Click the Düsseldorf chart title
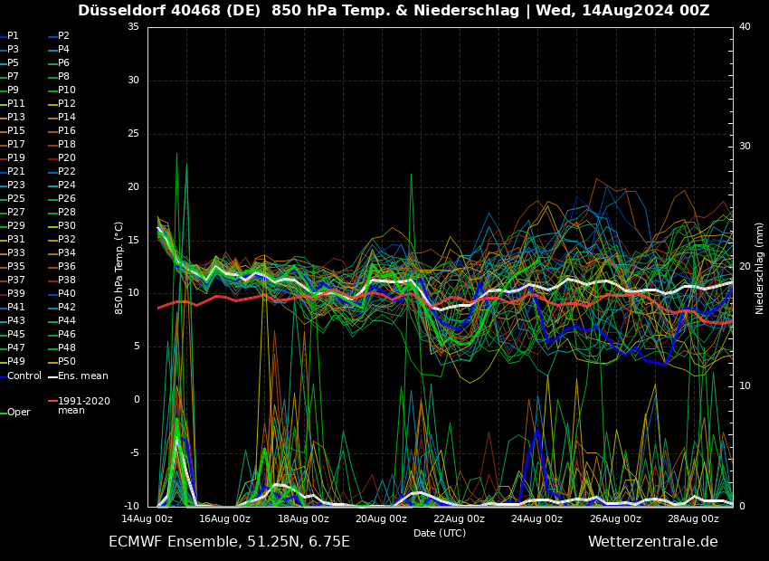 [394, 11]
